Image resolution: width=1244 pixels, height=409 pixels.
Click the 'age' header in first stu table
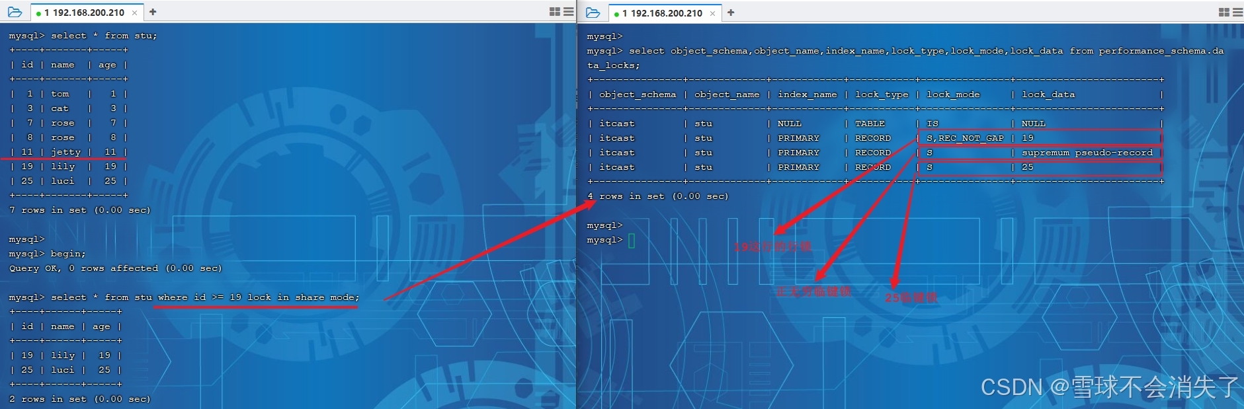(107, 65)
